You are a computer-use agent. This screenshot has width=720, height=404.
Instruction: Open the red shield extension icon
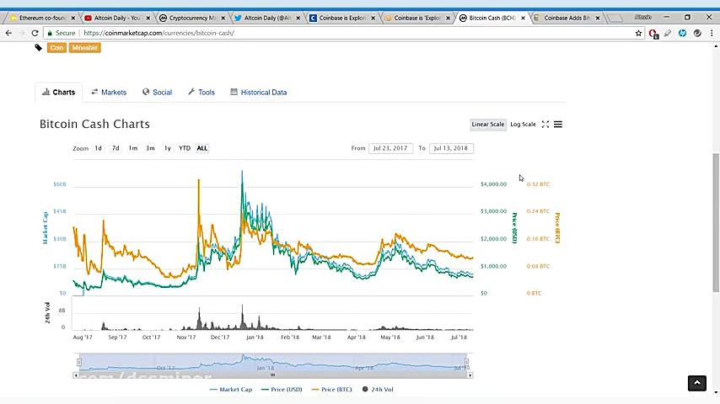[x=653, y=34]
